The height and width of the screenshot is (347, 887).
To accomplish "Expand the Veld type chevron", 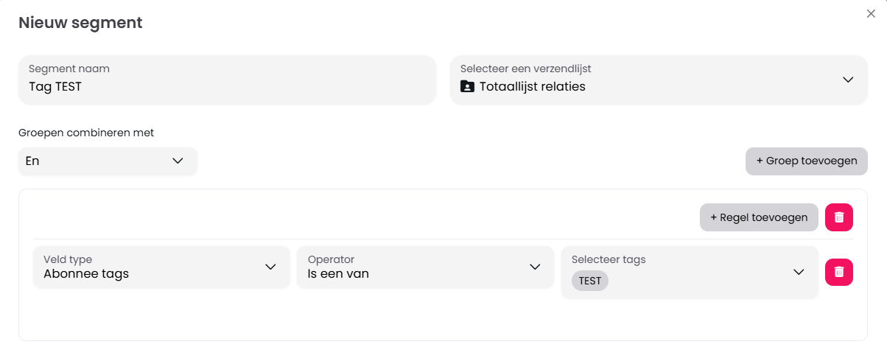I will (270, 267).
